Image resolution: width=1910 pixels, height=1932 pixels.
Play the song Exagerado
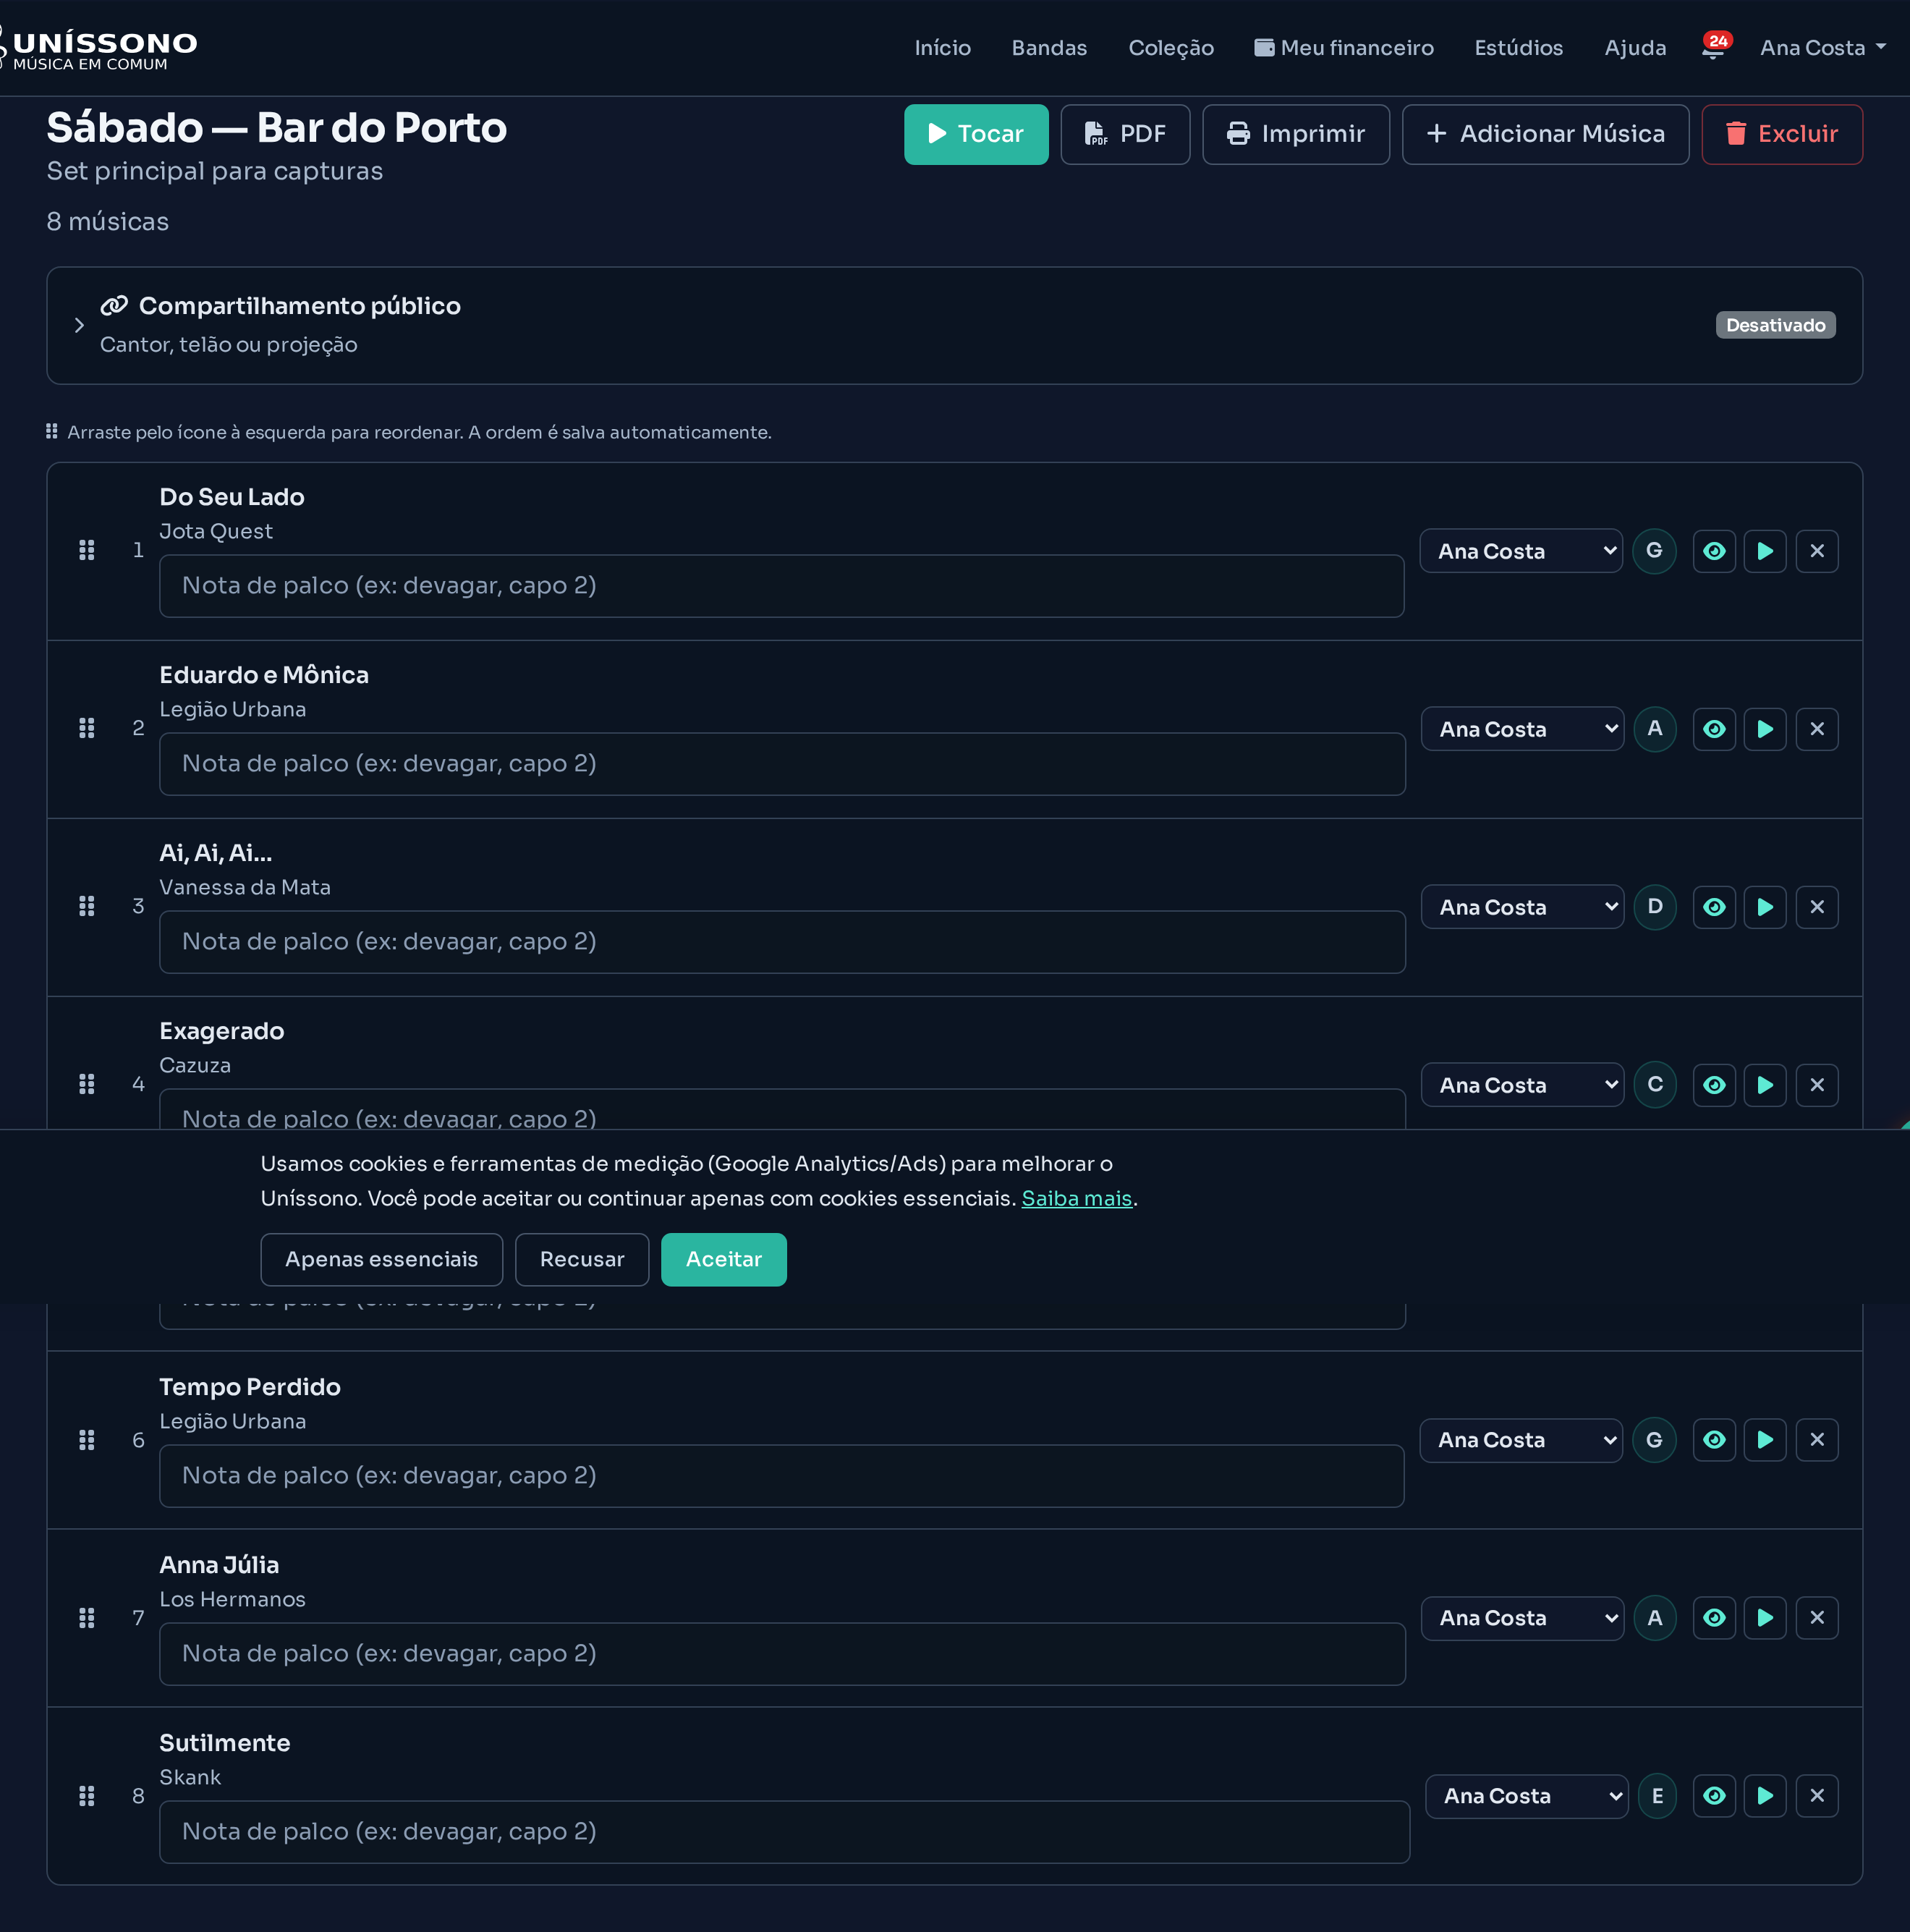click(1765, 1085)
